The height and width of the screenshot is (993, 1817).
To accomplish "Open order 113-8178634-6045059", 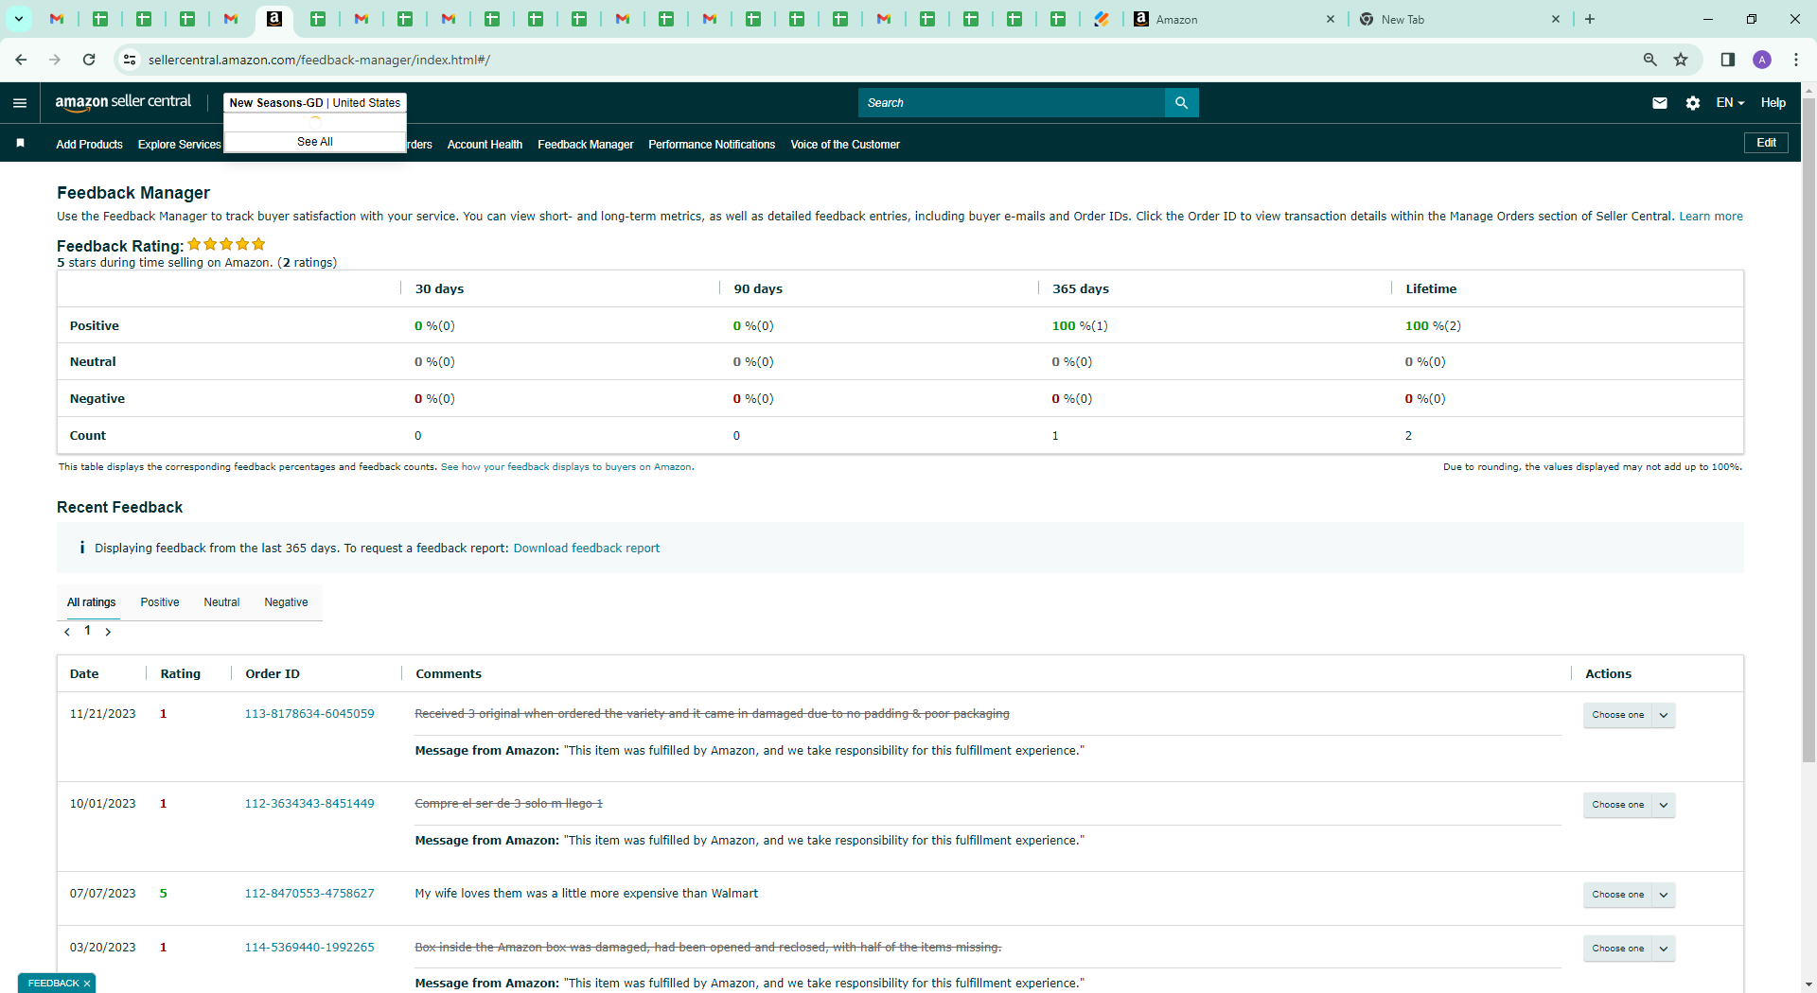I will click(309, 714).
